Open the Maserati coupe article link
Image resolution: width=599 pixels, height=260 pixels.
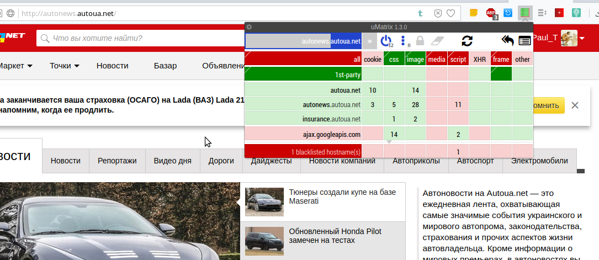pyautogui.click(x=342, y=197)
